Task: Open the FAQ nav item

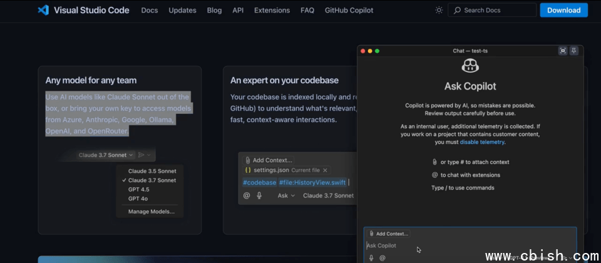Action: (307, 11)
